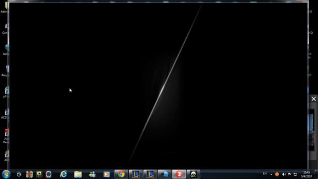Open the media player taskbar icon
Viewport: 318px width, 179px height.
click(106, 174)
